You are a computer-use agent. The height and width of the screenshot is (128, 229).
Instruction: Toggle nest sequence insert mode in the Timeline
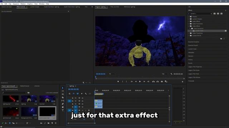tap(69, 94)
